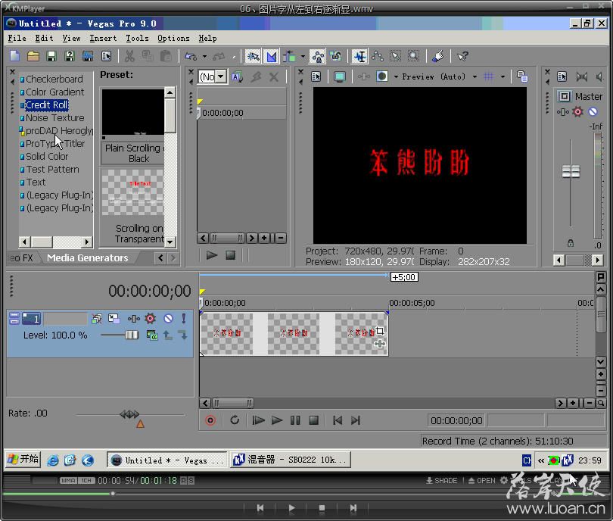This screenshot has height=521, width=613.
Task: Open the Help menu
Action: 207,38
